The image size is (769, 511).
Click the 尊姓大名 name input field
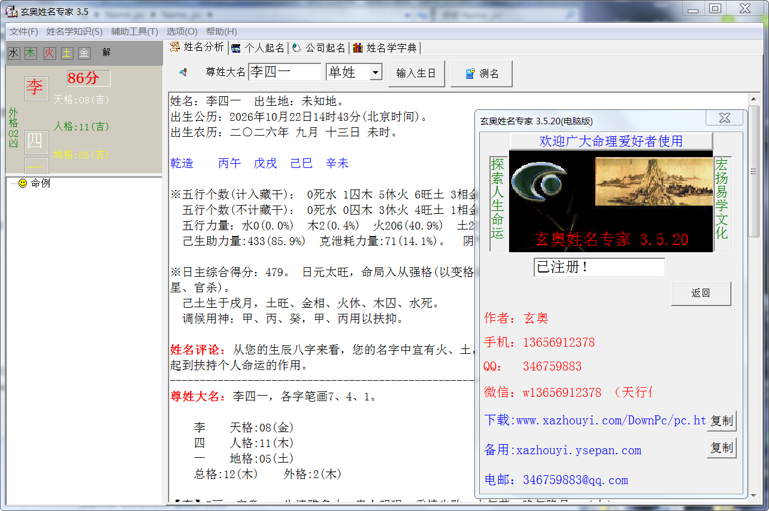[x=285, y=72]
